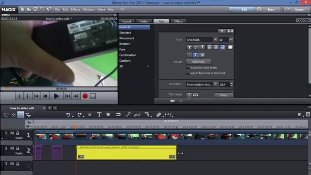Solo track 2 with S button
Image resolution: width=311 pixels, height=175 pixels.
point(6,148)
